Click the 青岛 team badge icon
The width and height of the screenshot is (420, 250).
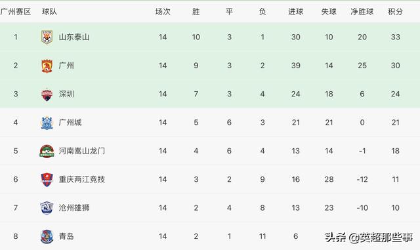[x=47, y=236]
